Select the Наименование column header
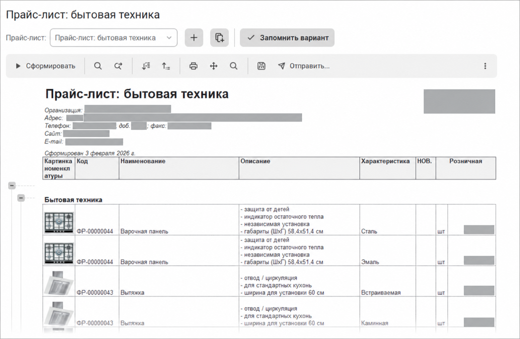520x339 pixels. pos(179,168)
